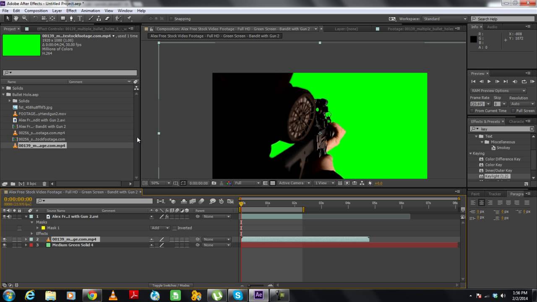Open the Active Camera view dropdown
The width and height of the screenshot is (537, 302).
tap(294, 183)
